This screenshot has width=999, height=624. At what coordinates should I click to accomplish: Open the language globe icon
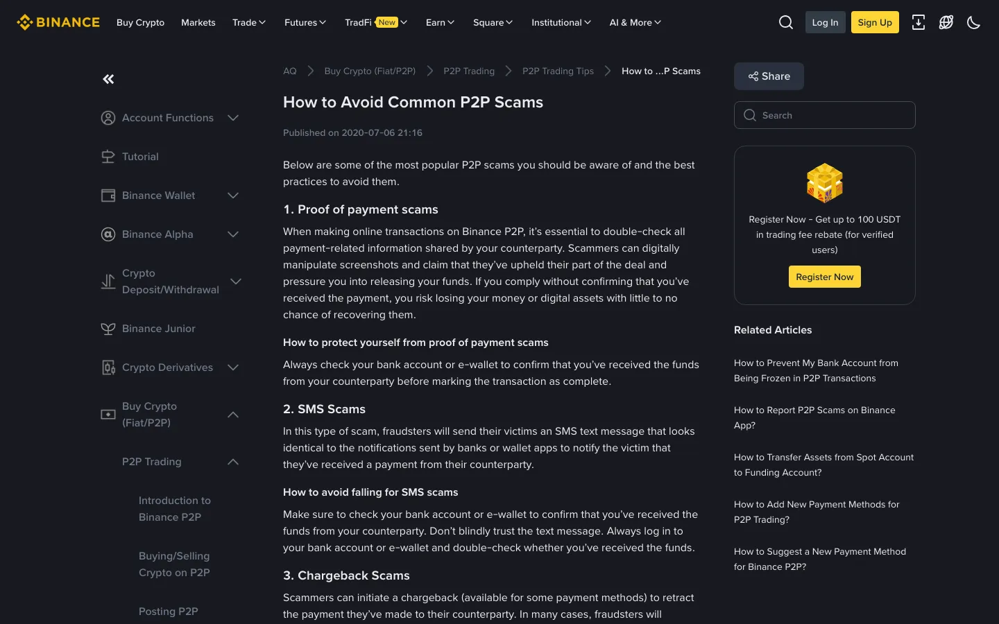click(946, 22)
